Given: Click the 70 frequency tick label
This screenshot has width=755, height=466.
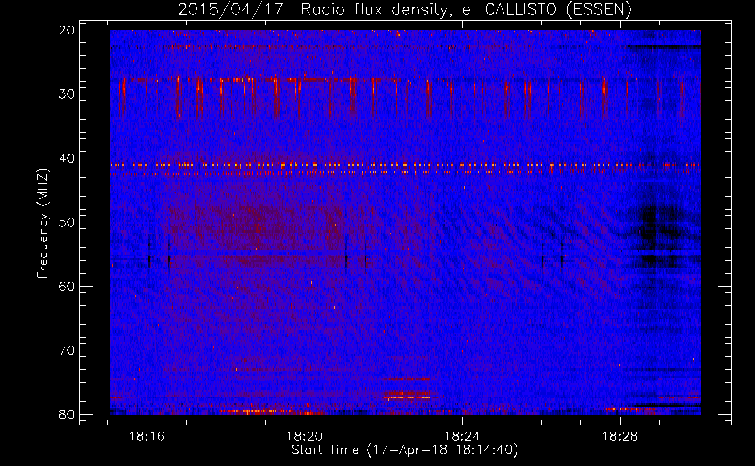Looking at the screenshot, I should 67,350.
